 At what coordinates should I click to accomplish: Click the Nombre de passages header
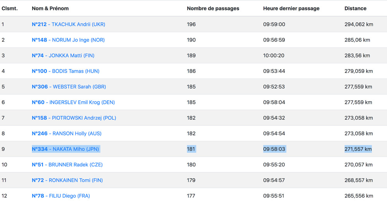tap(213, 8)
